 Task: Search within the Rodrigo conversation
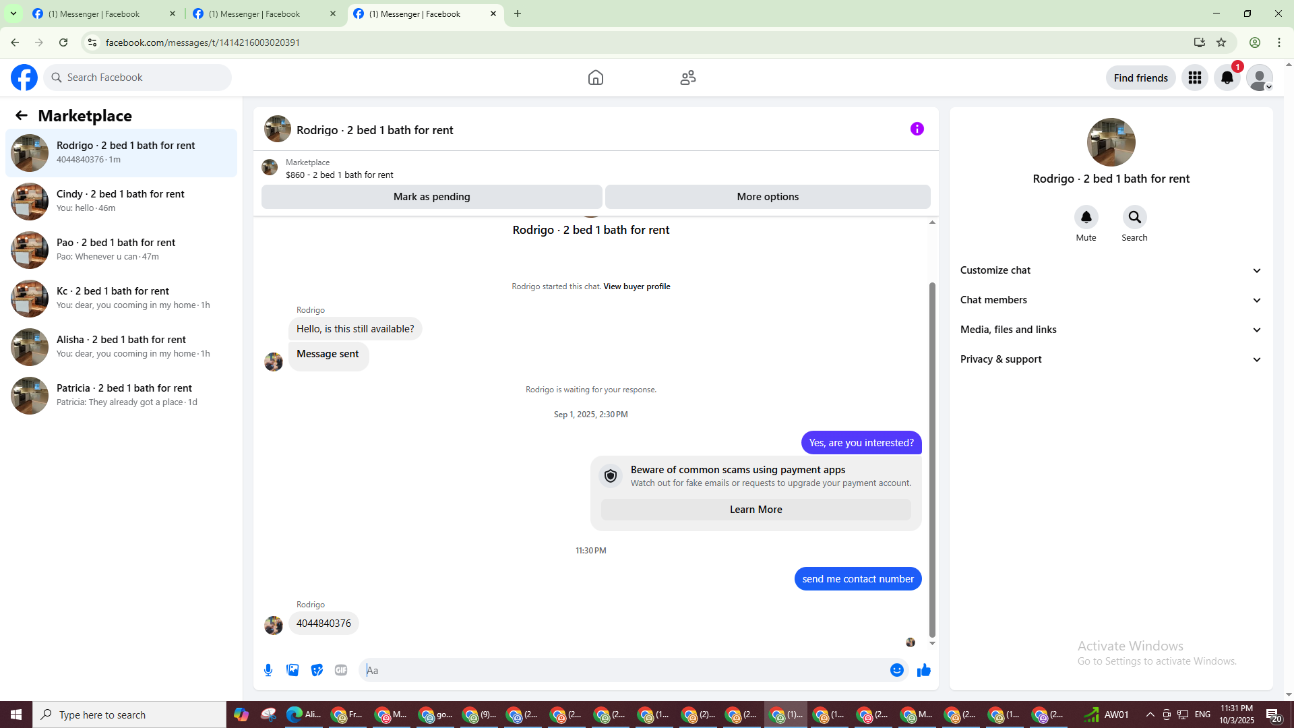[1135, 217]
